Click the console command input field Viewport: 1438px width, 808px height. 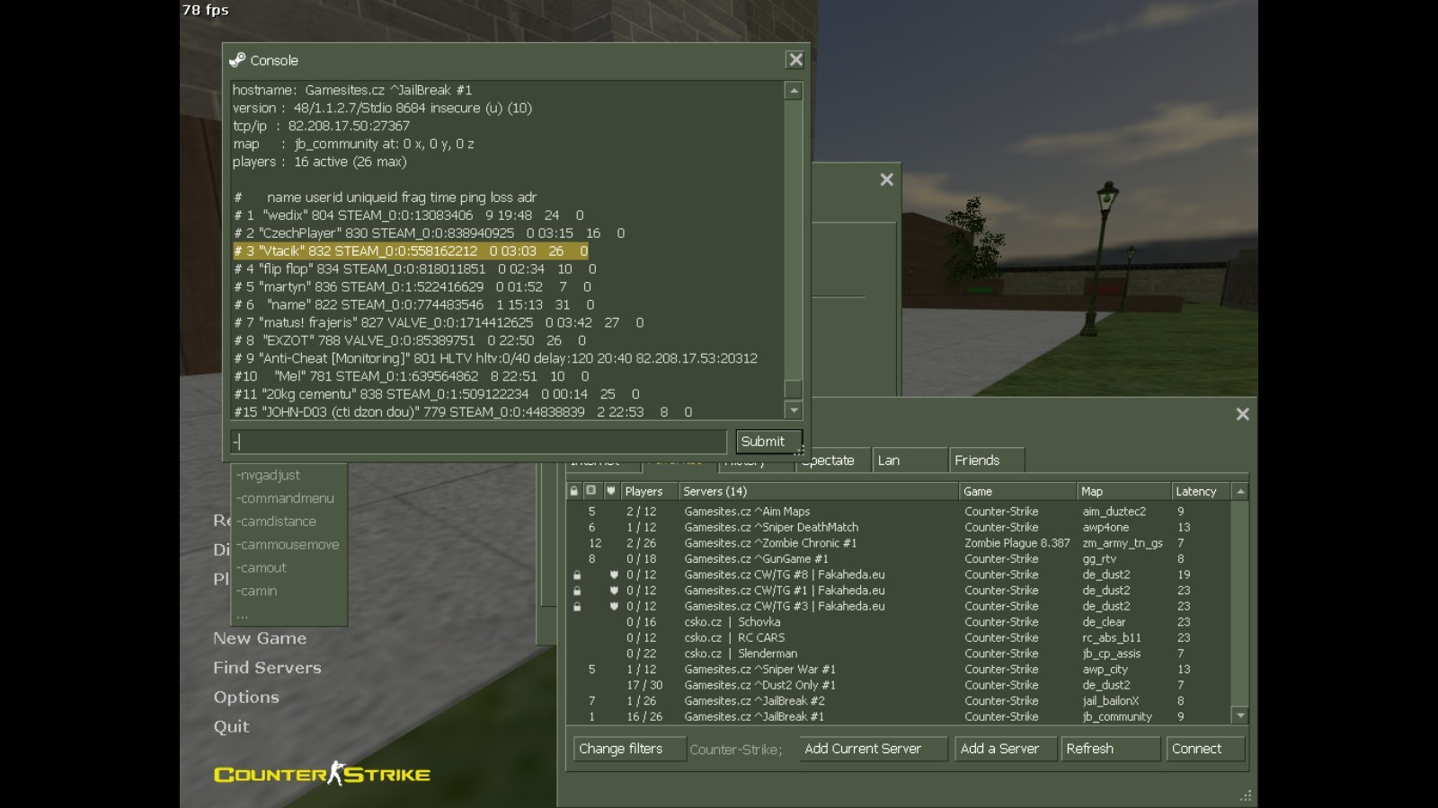click(478, 442)
